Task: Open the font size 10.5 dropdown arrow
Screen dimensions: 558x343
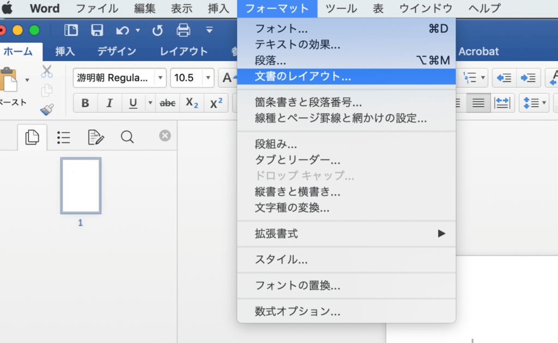Action: tap(208, 78)
